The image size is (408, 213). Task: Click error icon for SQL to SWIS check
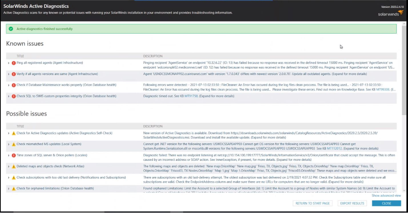(x=14, y=96)
